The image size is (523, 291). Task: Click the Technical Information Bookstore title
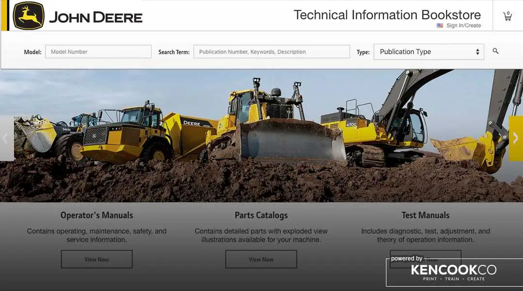click(x=387, y=15)
